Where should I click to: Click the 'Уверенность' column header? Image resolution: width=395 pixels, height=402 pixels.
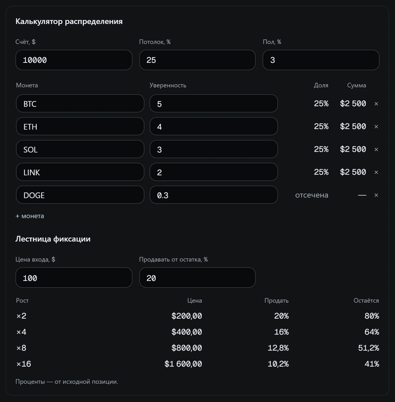(x=168, y=85)
